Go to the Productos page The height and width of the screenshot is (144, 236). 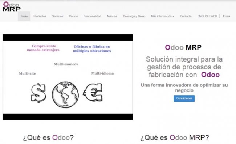pos(40,16)
